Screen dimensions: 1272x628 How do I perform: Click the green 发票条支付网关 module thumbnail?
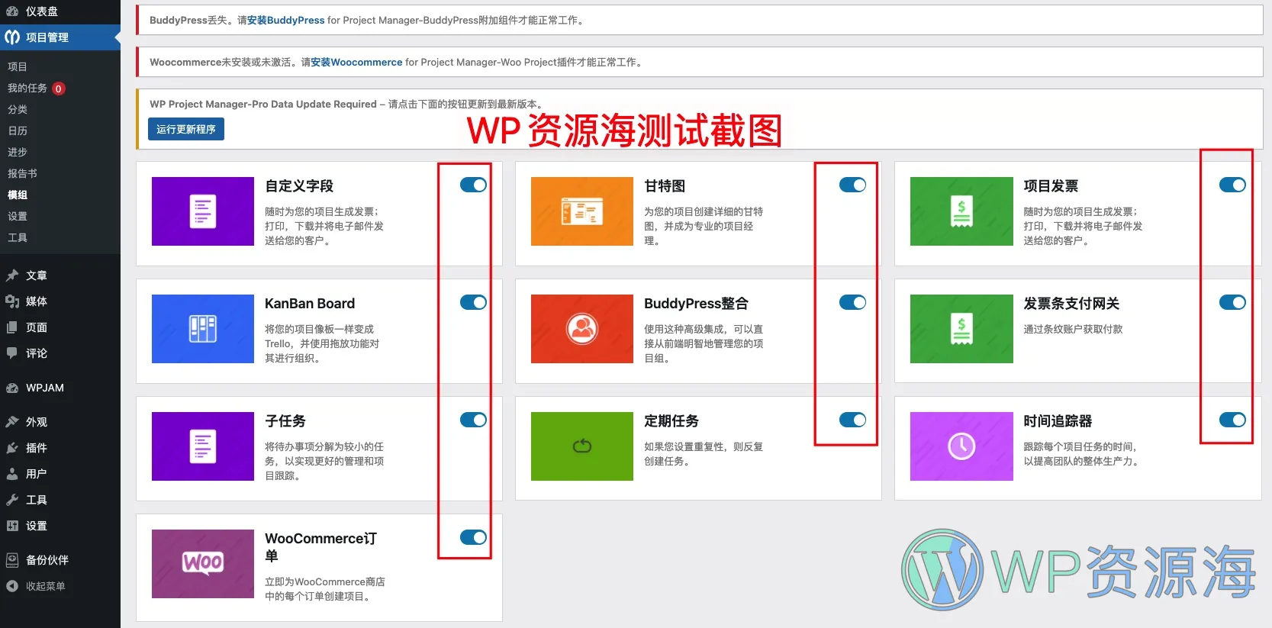(x=961, y=329)
